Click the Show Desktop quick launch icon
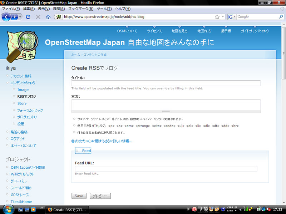Image resolution: width=286 pixels, height=214 pixels. click(x=27, y=209)
